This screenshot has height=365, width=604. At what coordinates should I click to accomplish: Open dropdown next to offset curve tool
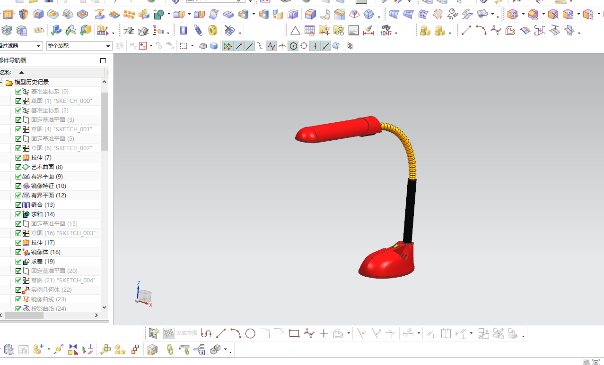click(x=349, y=333)
